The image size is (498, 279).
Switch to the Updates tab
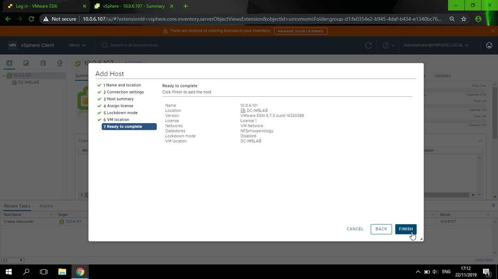(x=442, y=76)
